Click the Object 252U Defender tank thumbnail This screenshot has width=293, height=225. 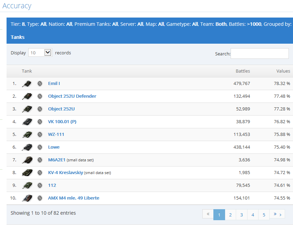[27, 96]
